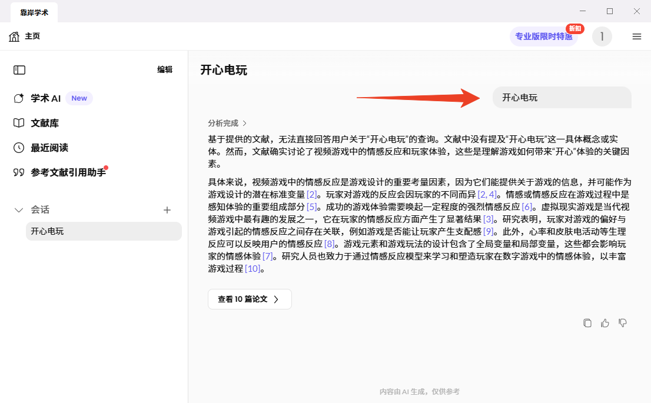
Task: Click the 文献库 book icon
Action: click(19, 123)
